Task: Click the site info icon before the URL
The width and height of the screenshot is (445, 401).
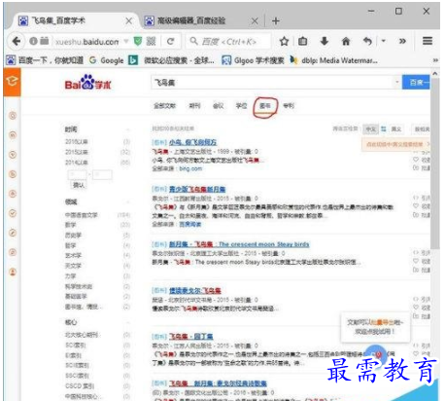Action: pos(33,41)
